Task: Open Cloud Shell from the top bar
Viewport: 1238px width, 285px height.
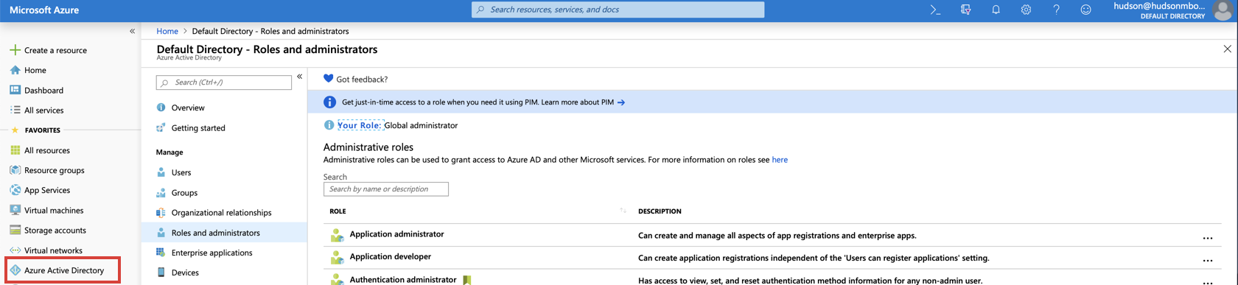Action: [935, 10]
